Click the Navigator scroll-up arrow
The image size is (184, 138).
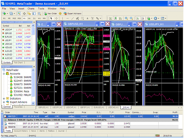pos(33,70)
